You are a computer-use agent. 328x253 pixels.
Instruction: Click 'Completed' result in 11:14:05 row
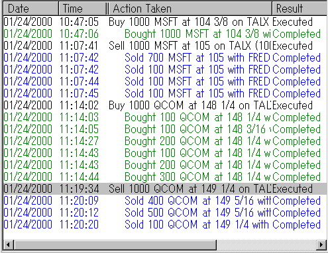click(x=296, y=129)
